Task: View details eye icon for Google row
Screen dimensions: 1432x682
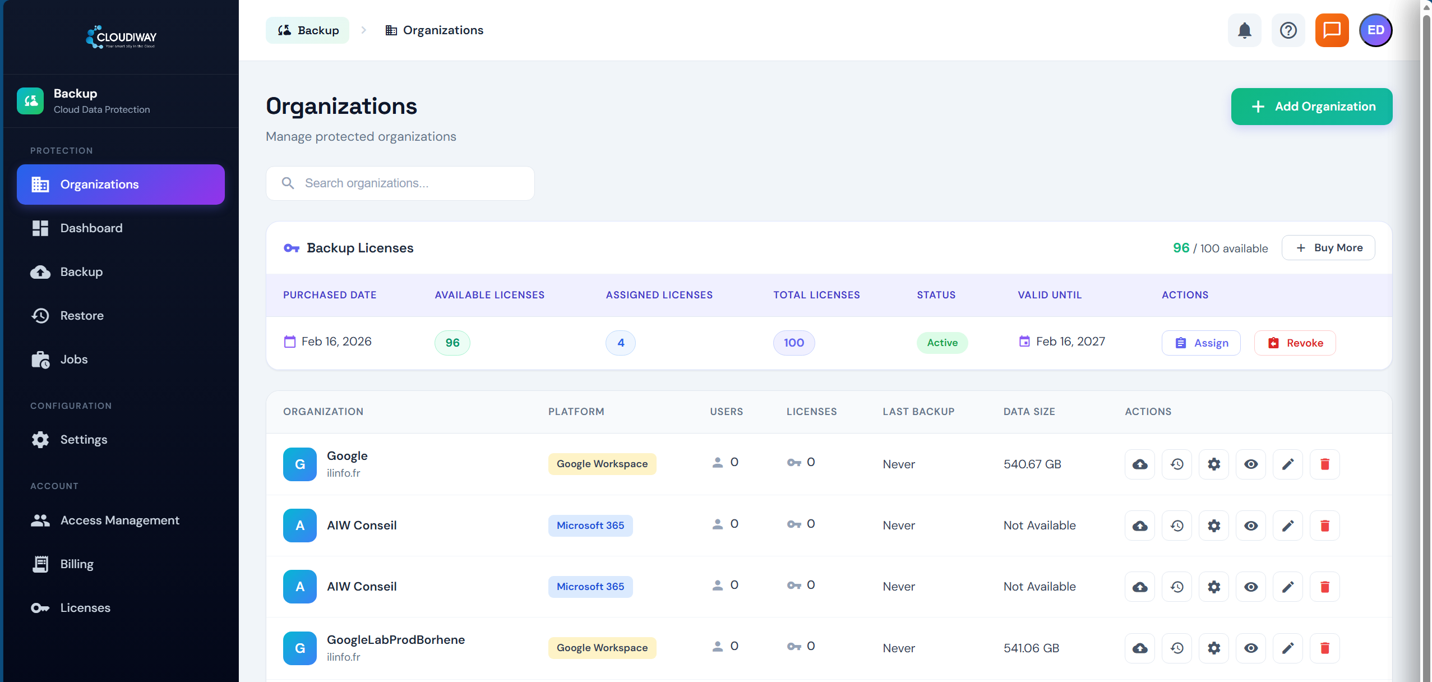Action: point(1251,464)
